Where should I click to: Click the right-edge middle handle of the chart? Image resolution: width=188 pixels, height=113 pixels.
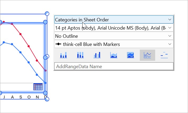(x=46, y=57)
